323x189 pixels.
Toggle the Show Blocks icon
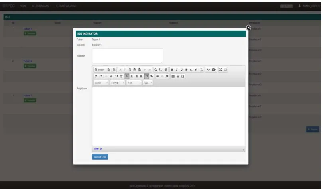click(x=226, y=70)
